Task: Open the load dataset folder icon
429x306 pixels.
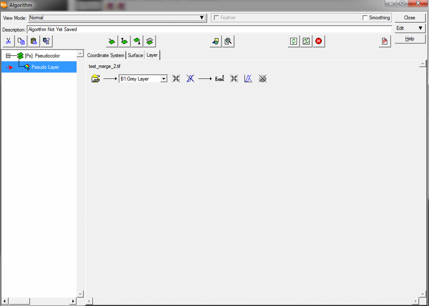Action: tap(96, 79)
